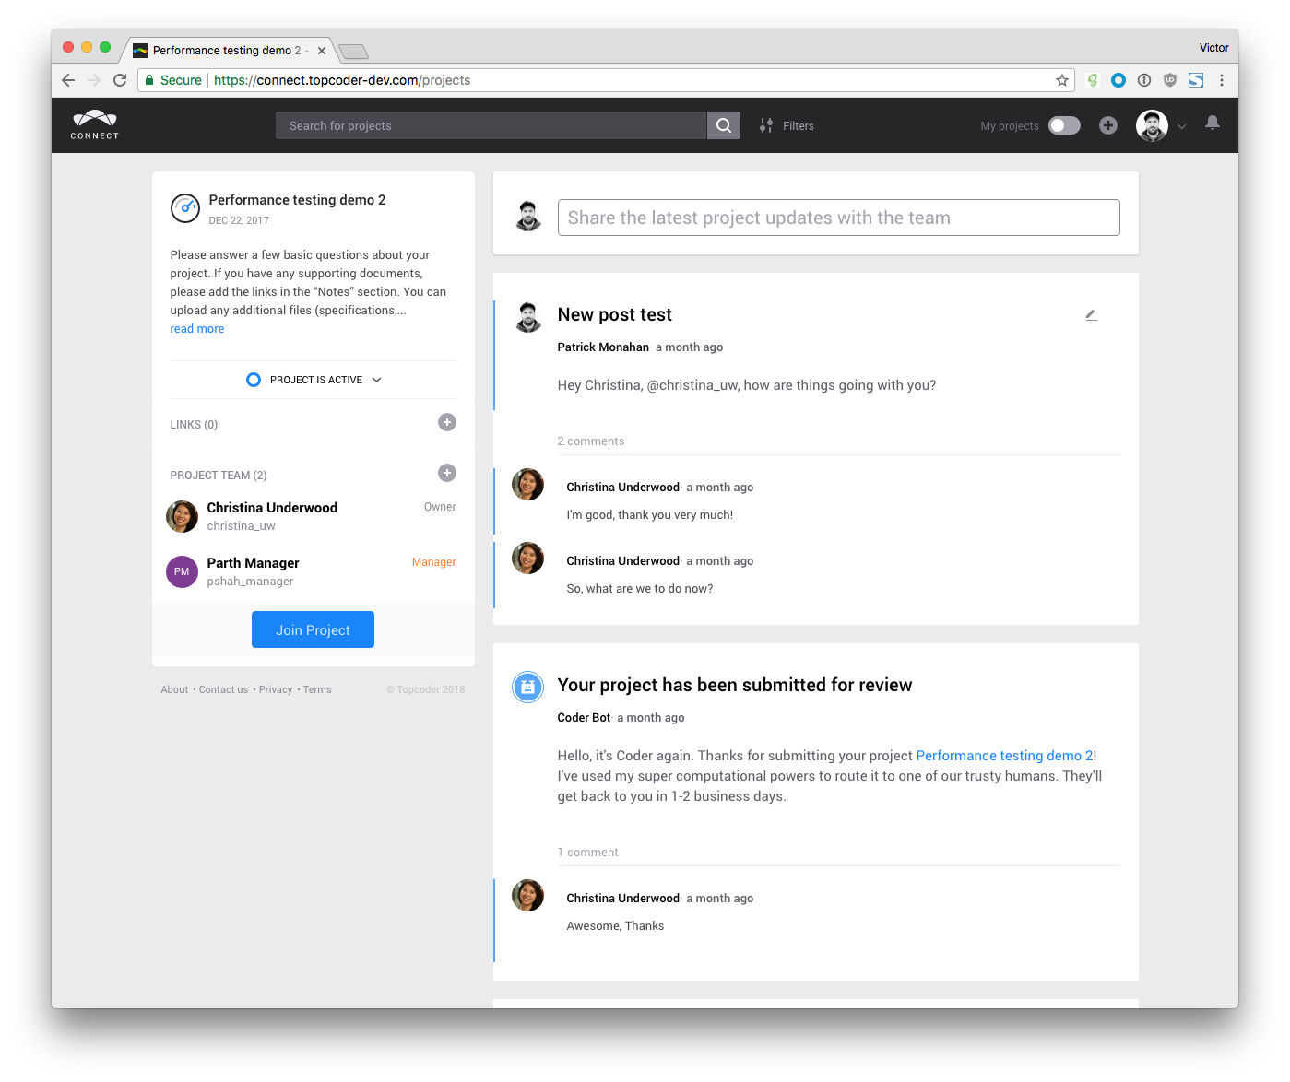Click the Connect logo in the header

pyautogui.click(x=95, y=124)
